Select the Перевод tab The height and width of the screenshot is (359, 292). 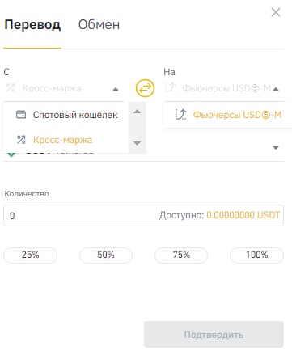click(32, 25)
